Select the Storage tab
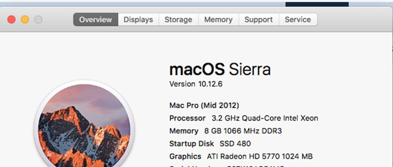The image size is (393, 167). point(178,19)
